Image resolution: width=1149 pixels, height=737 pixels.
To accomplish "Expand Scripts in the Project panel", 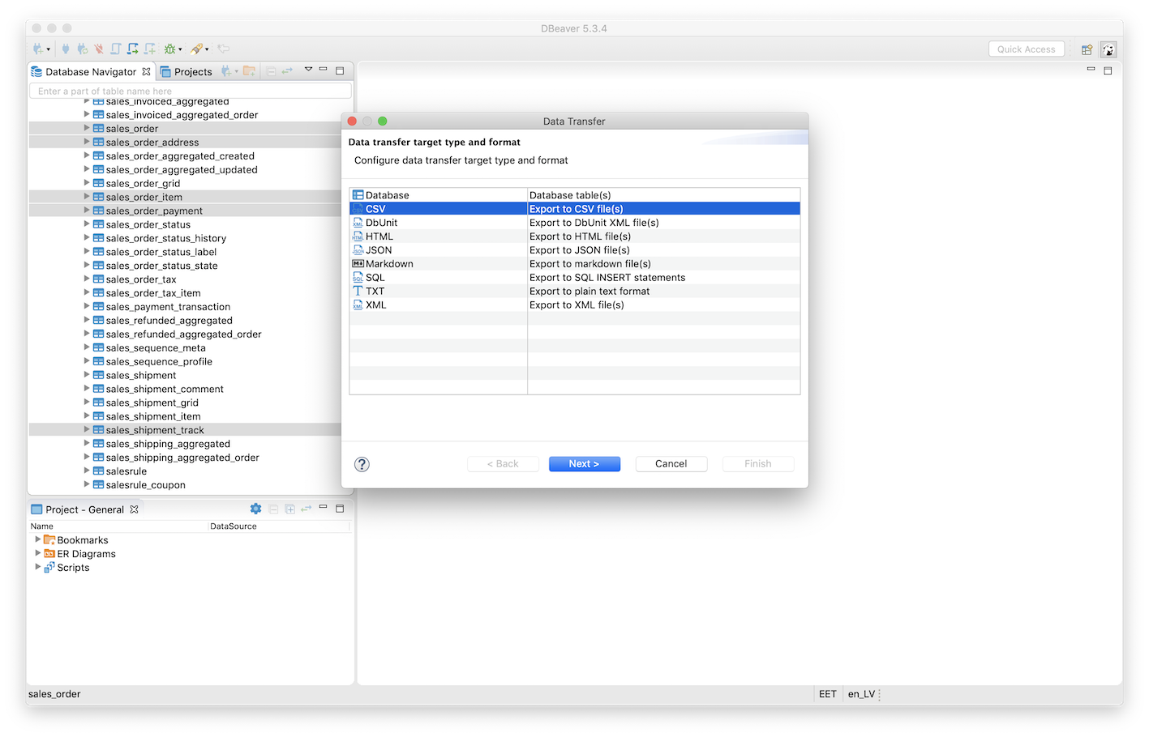I will pyautogui.click(x=38, y=567).
